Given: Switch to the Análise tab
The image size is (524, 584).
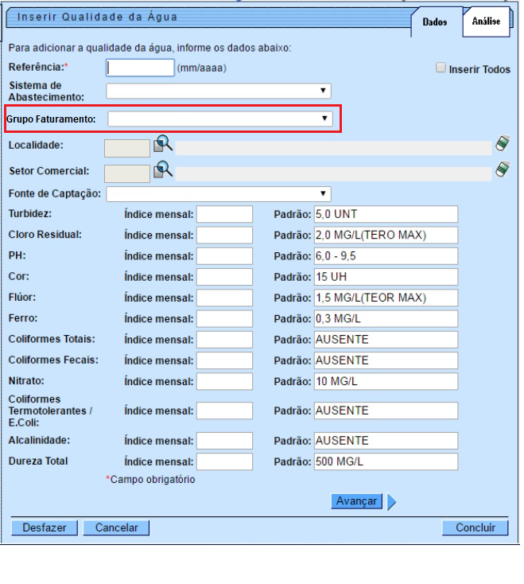Looking at the screenshot, I should coord(486,22).
